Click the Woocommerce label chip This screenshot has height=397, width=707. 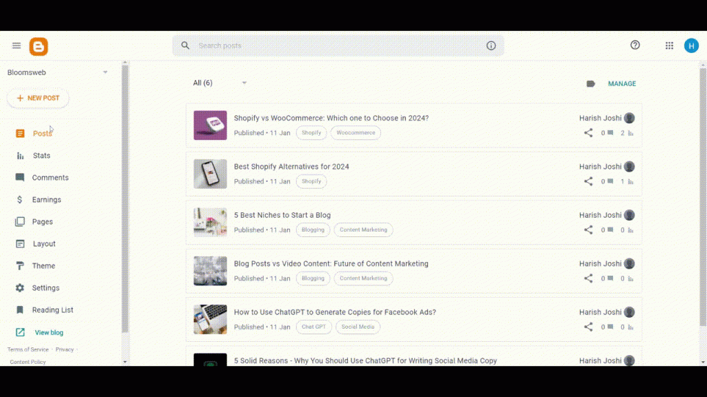coord(356,133)
